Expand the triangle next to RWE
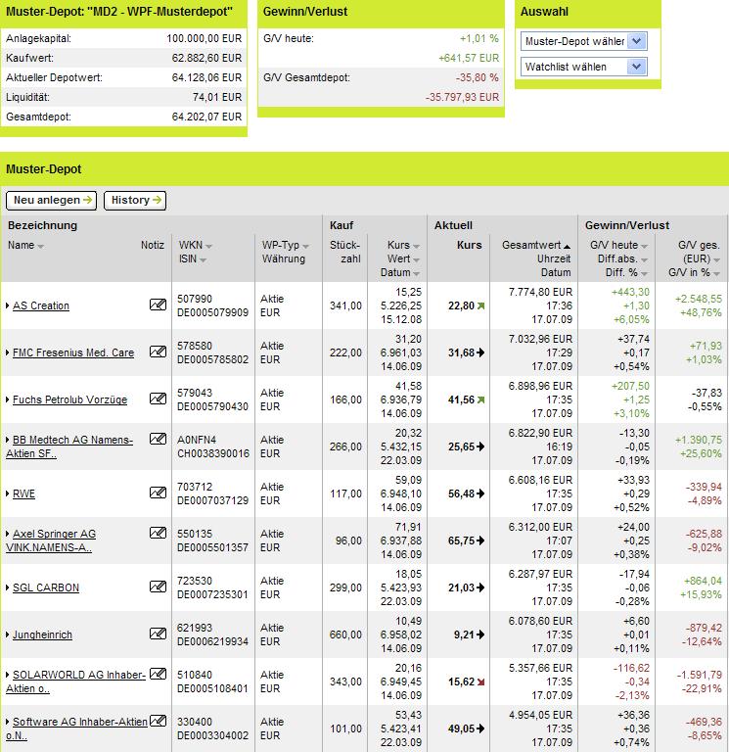This screenshot has height=752, width=729. [x=8, y=493]
